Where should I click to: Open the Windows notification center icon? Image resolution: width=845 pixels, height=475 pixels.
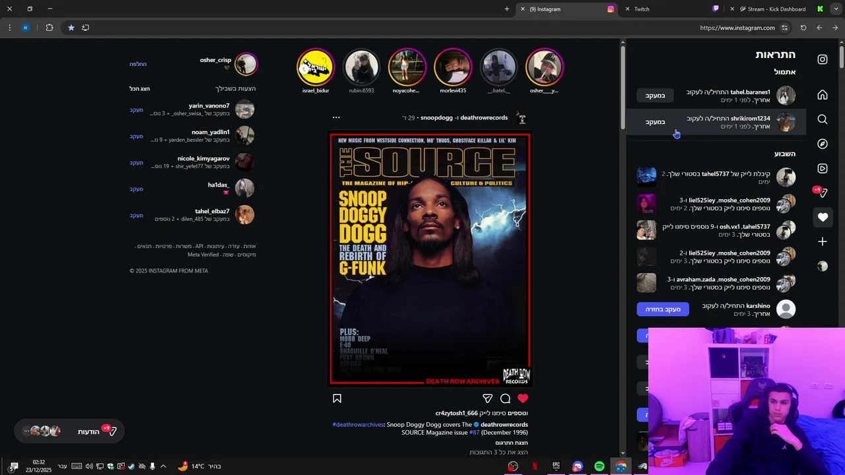point(13,466)
